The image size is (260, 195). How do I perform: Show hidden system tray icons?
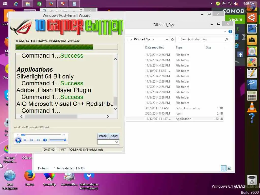(212, 4)
